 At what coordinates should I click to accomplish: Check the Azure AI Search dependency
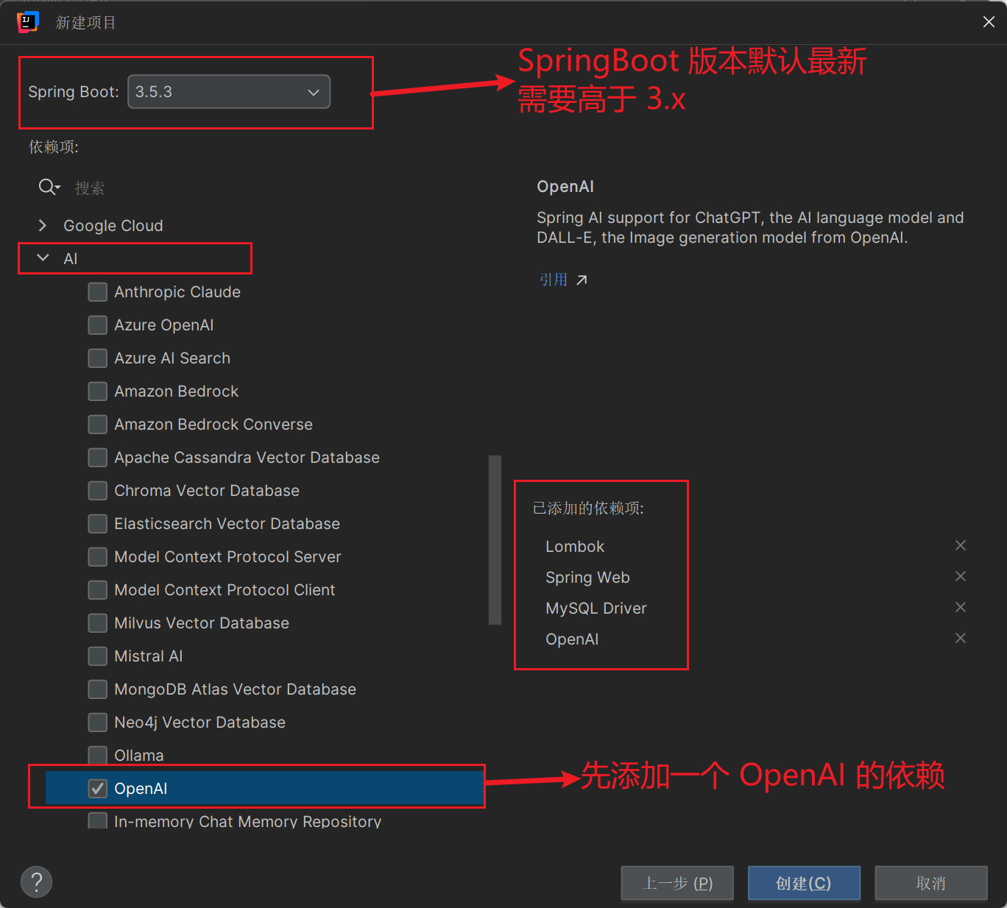pos(97,358)
